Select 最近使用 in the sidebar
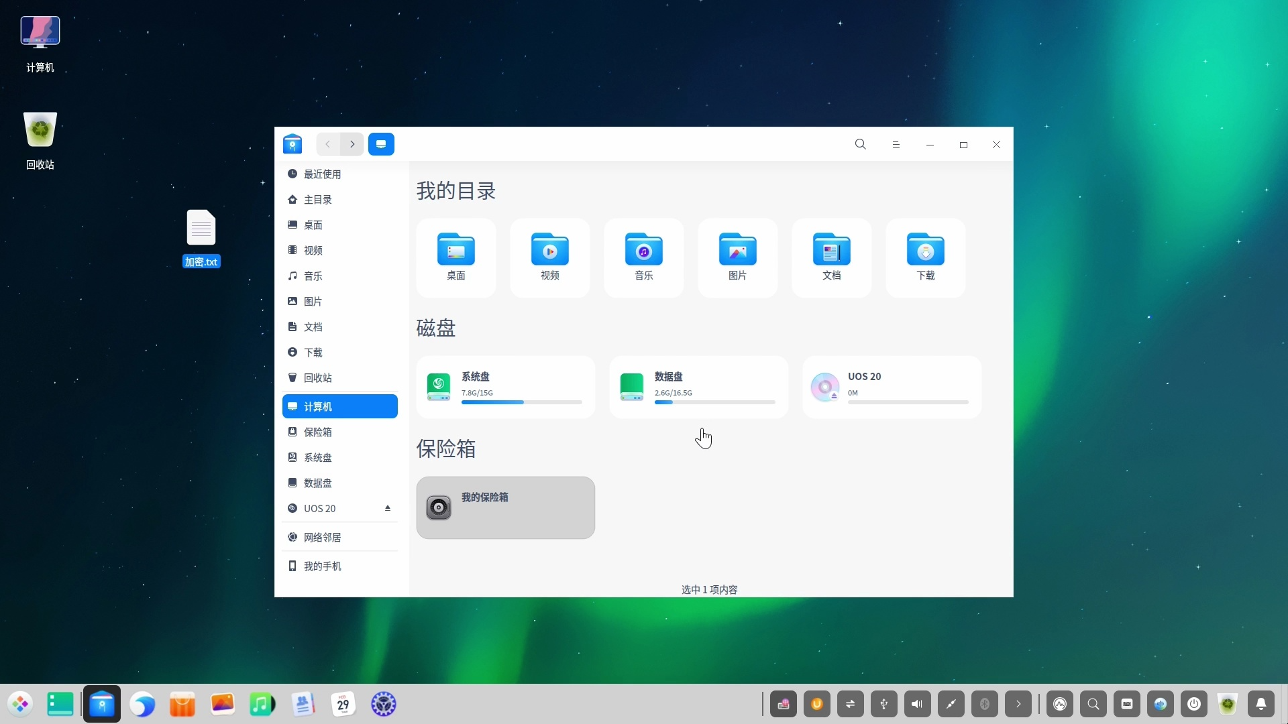The height and width of the screenshot is (724, 1288). tap(340, 174)
